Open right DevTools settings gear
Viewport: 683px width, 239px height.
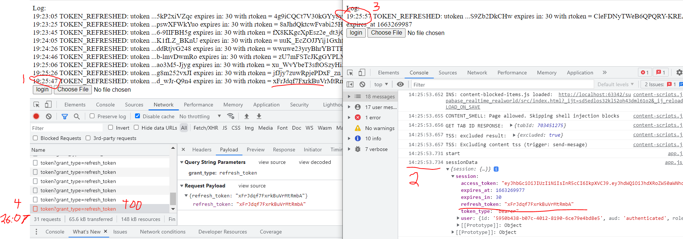coord(679,73)
